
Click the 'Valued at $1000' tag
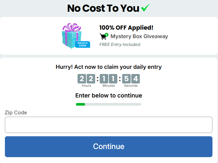[x=82, y=44]
